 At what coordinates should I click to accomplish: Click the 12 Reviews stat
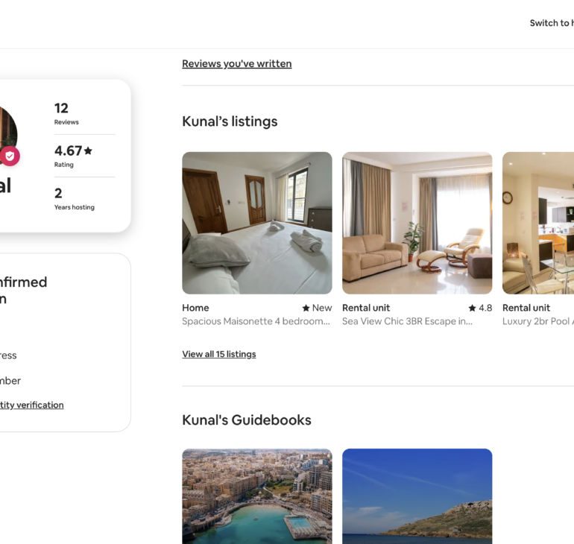66,113
